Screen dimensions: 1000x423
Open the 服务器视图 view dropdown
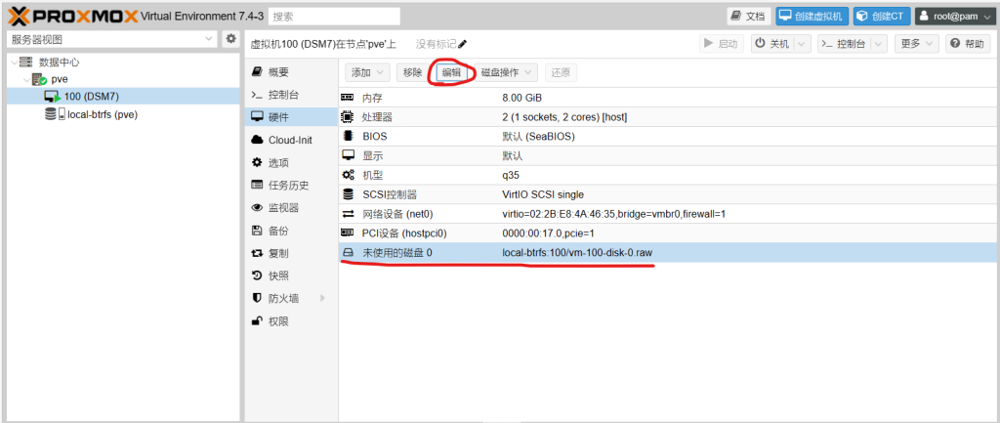tap(111, 39)
